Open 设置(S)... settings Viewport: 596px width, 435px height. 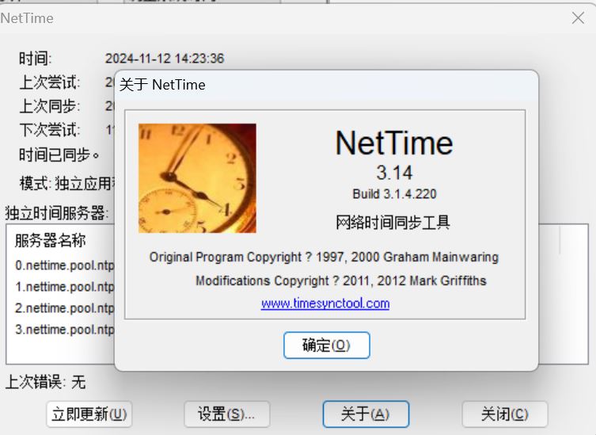[226, 414]
